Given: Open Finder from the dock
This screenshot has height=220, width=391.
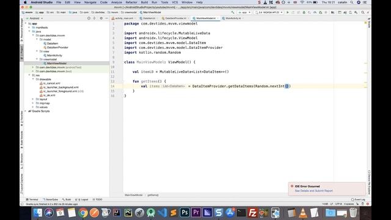Looking at the screenshot, I should 38,213.
